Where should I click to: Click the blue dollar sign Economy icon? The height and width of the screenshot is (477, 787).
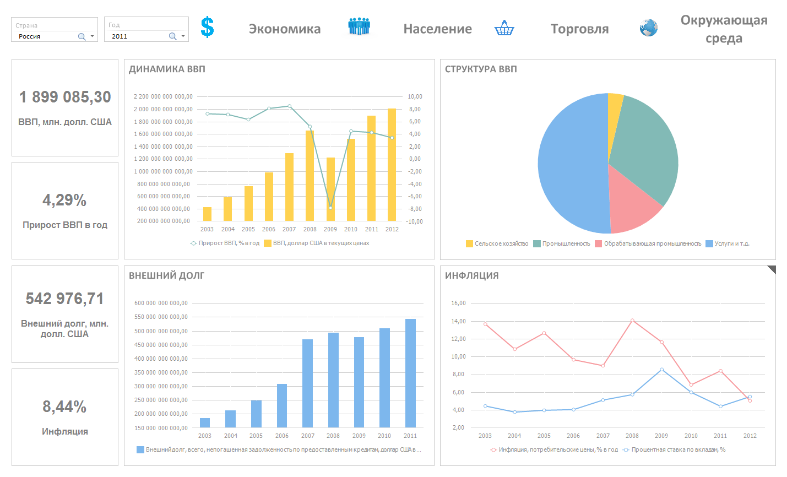tap(207, 27)
